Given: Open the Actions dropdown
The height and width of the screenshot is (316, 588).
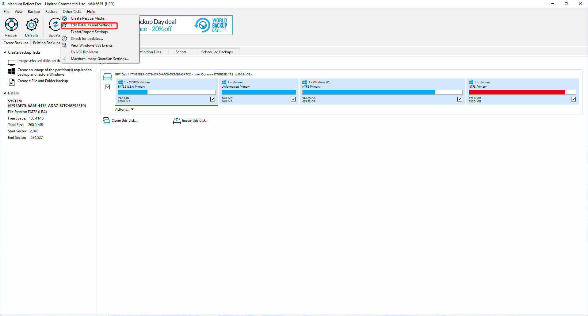Looking at the screenshot, I should coord(124,109).
